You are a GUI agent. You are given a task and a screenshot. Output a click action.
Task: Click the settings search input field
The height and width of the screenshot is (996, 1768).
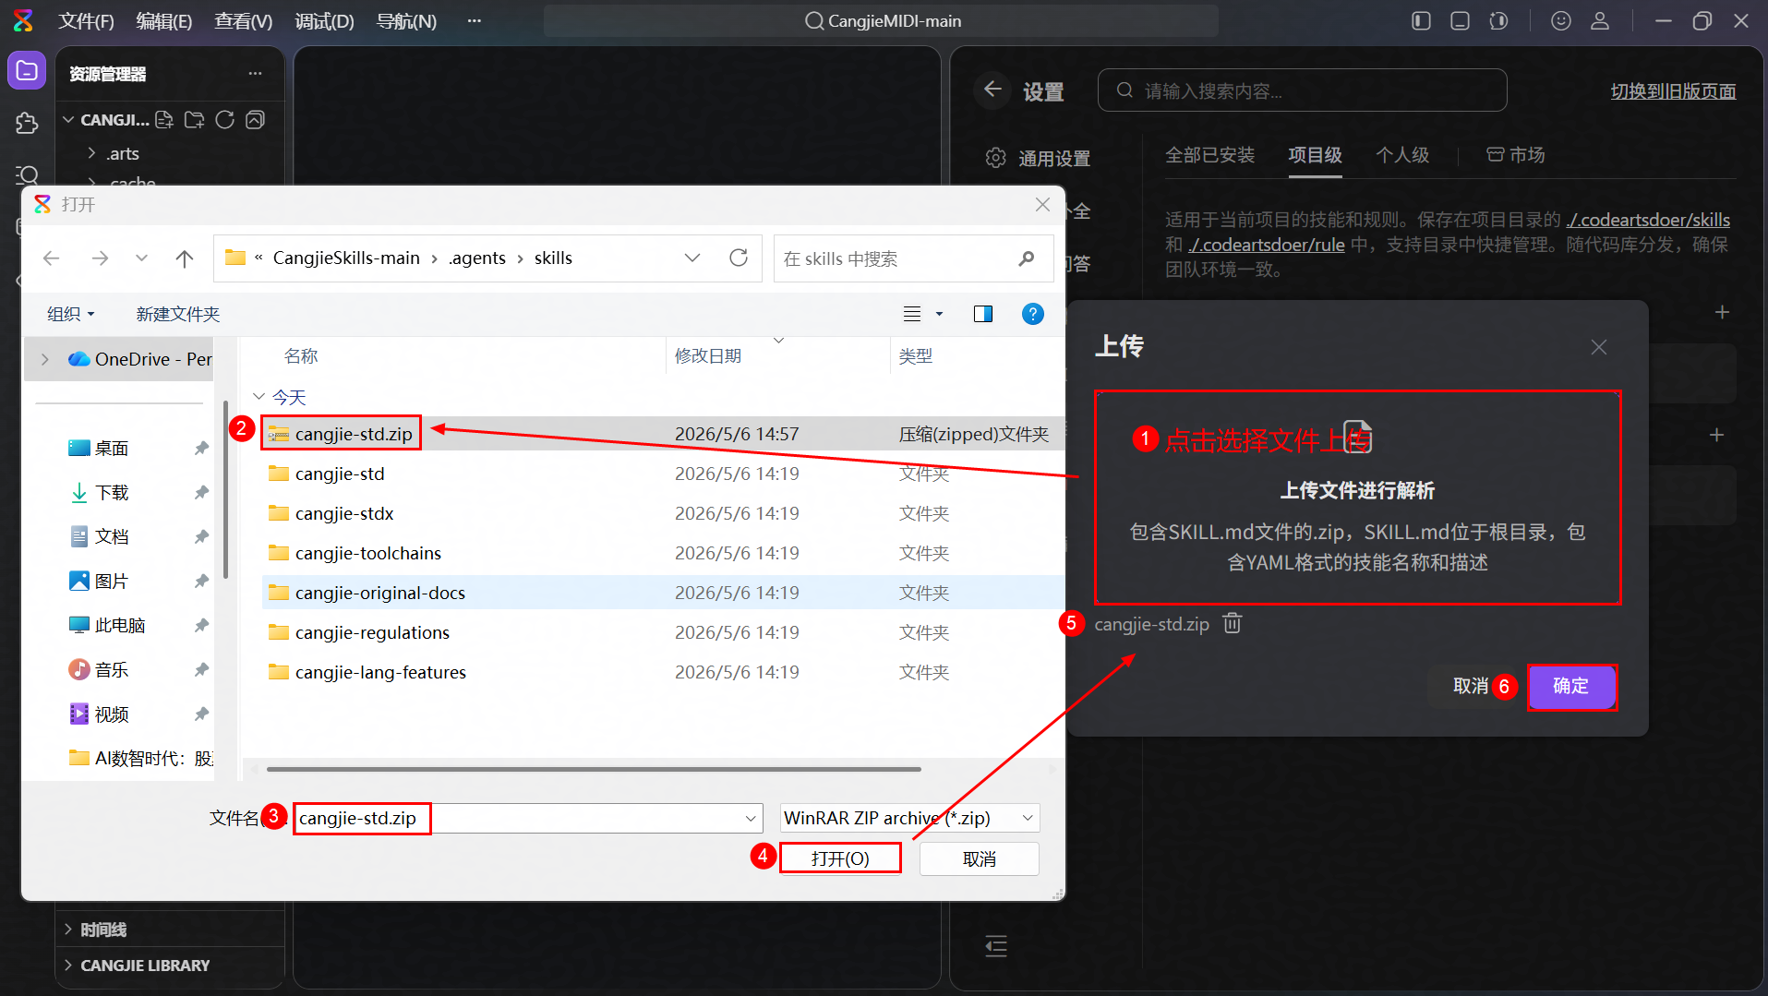tap(1302, 90)
